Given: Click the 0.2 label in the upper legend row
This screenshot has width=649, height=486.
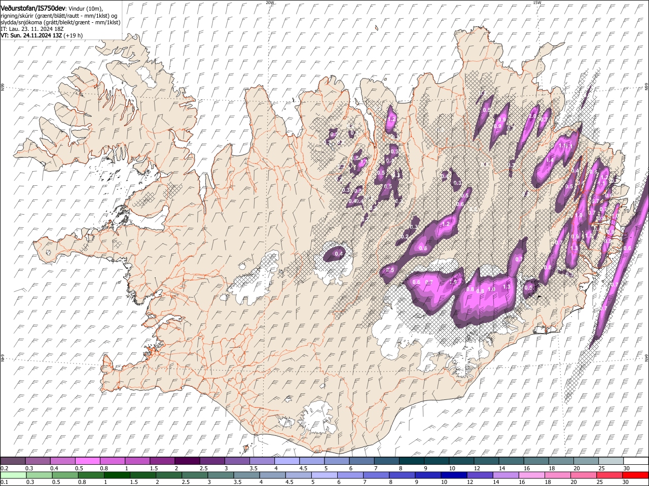Looking at the screenshot, I should pyautogui.click(x=4, y=468).
